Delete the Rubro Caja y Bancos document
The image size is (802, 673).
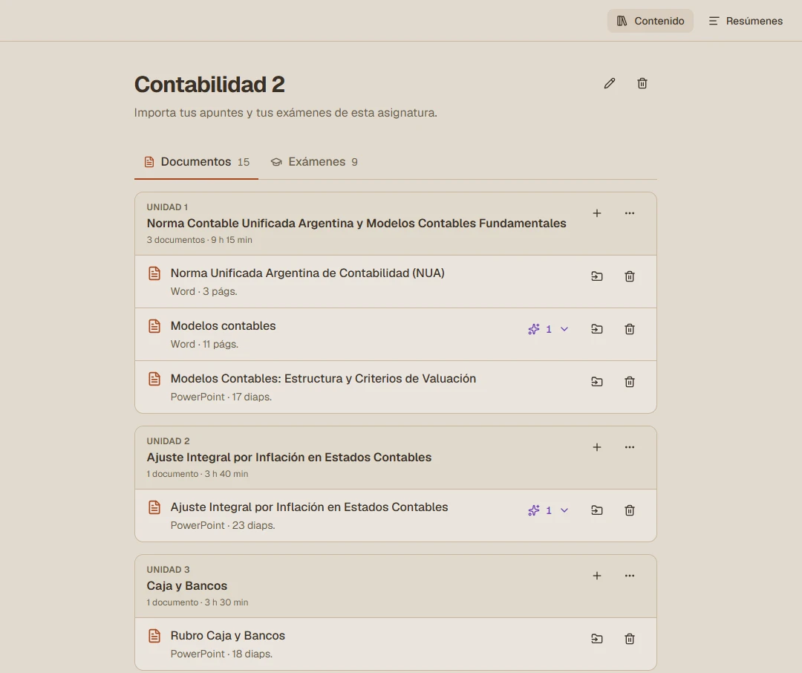pyautogui.click(x=629, y=639)
